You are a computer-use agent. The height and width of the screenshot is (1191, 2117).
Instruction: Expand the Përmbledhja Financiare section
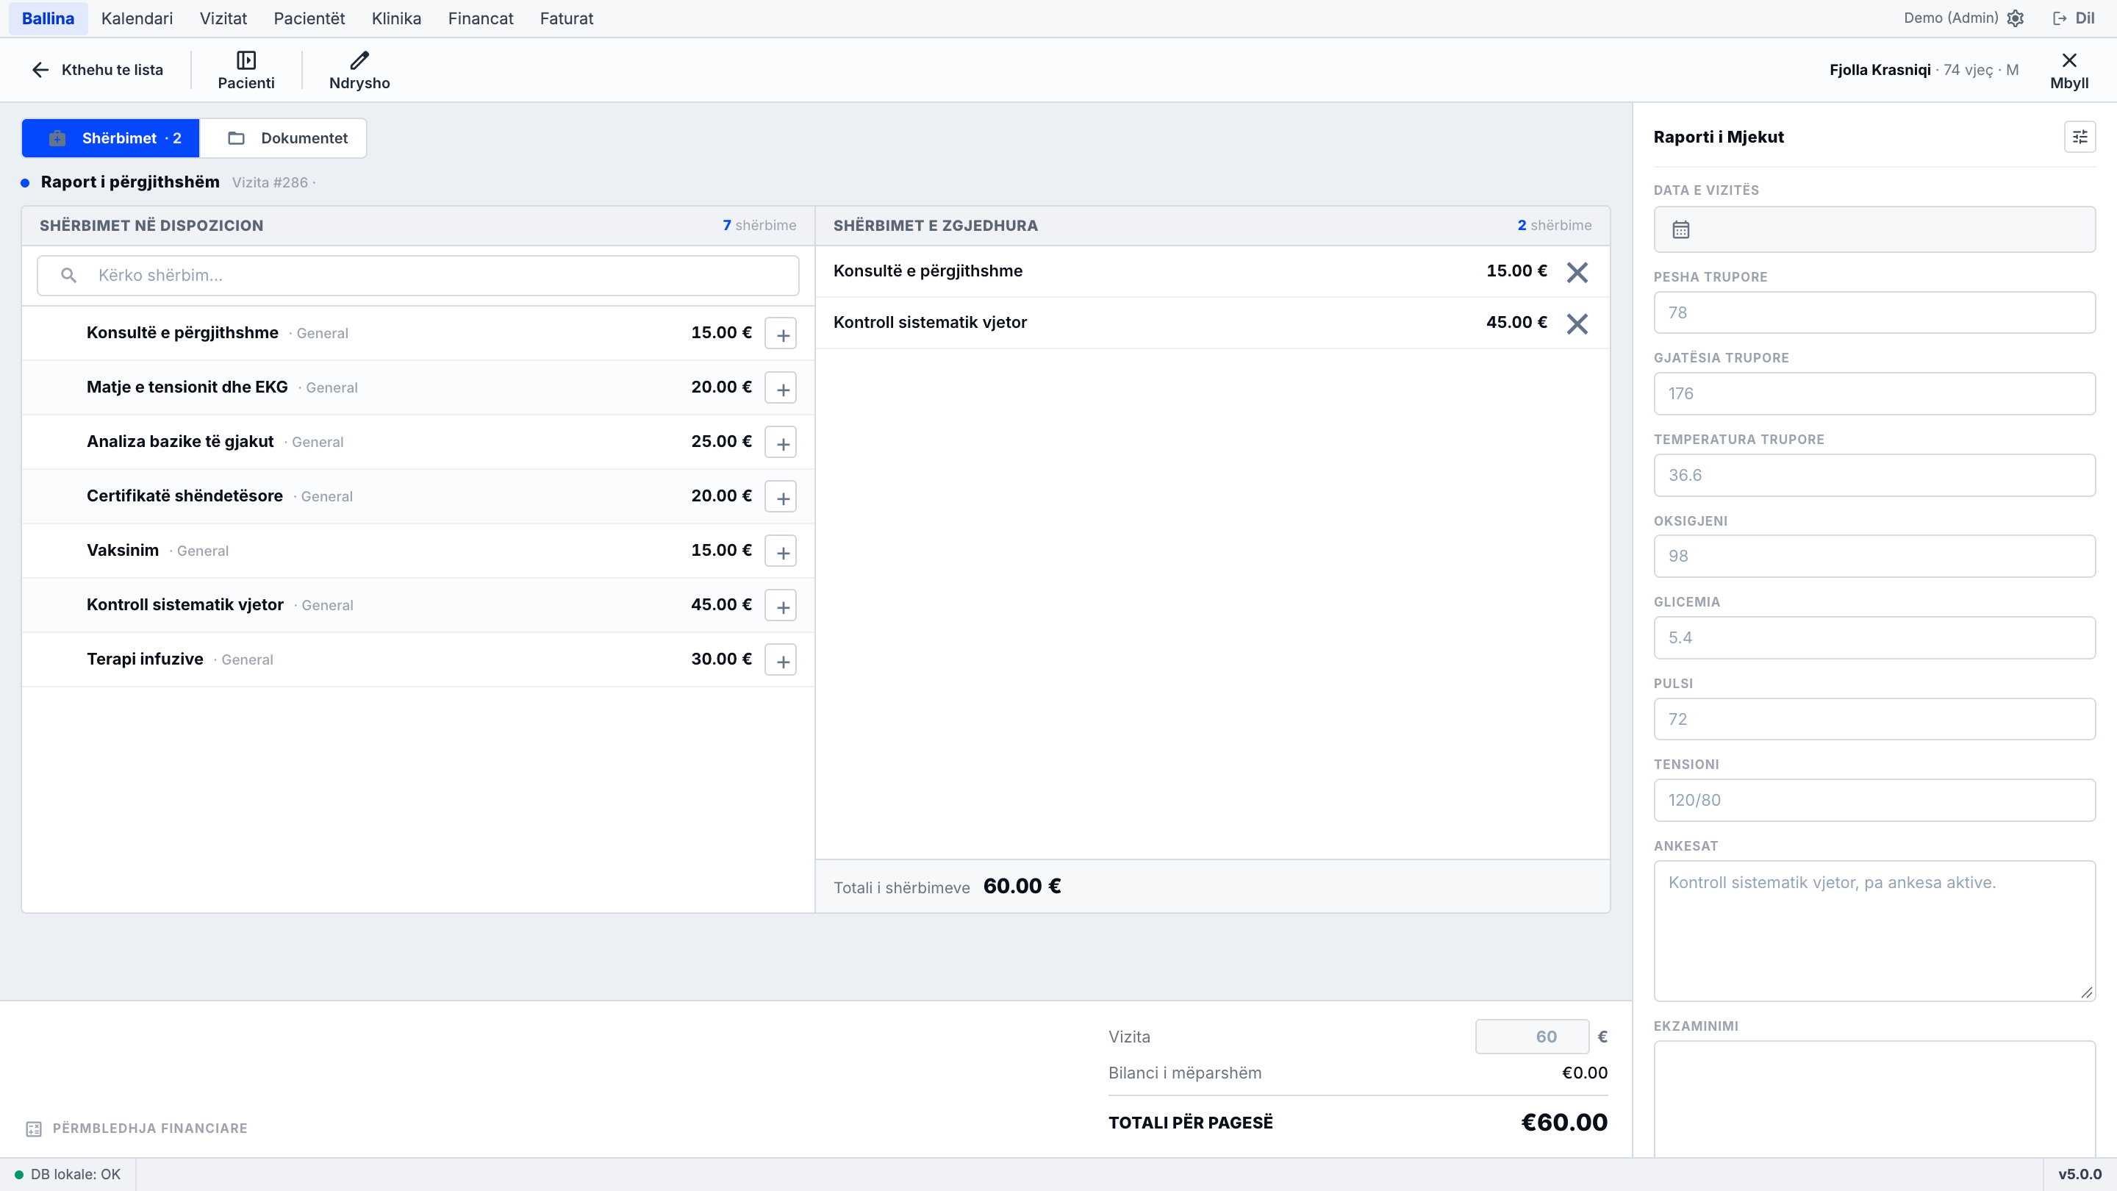[x=137, y=1129]
